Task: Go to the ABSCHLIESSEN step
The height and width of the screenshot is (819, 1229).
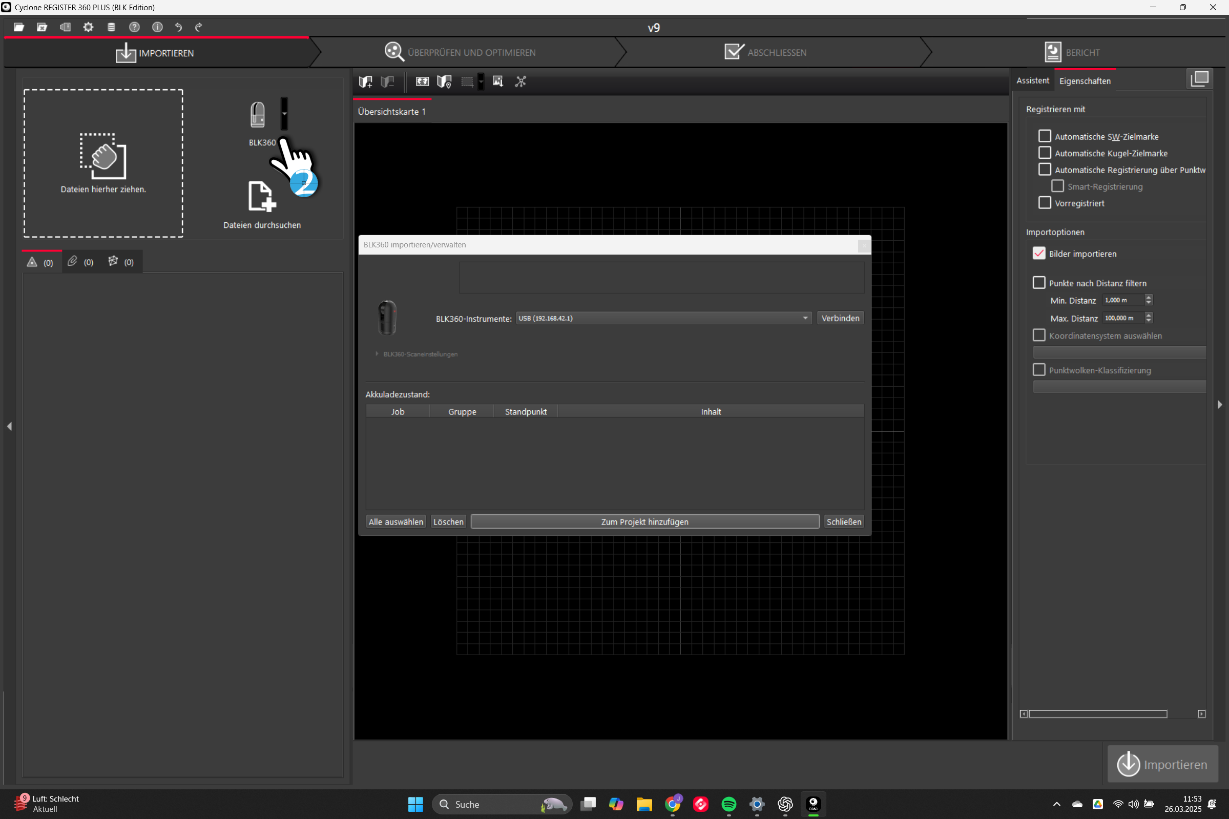Action: click(766, 52)
